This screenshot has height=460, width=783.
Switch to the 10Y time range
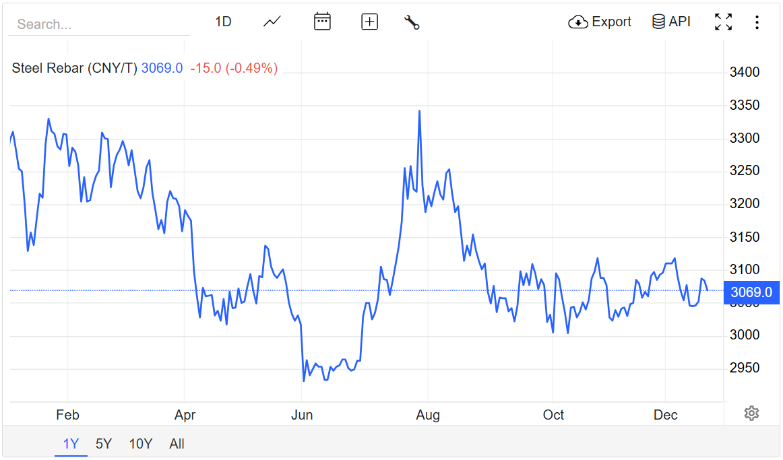141,444
